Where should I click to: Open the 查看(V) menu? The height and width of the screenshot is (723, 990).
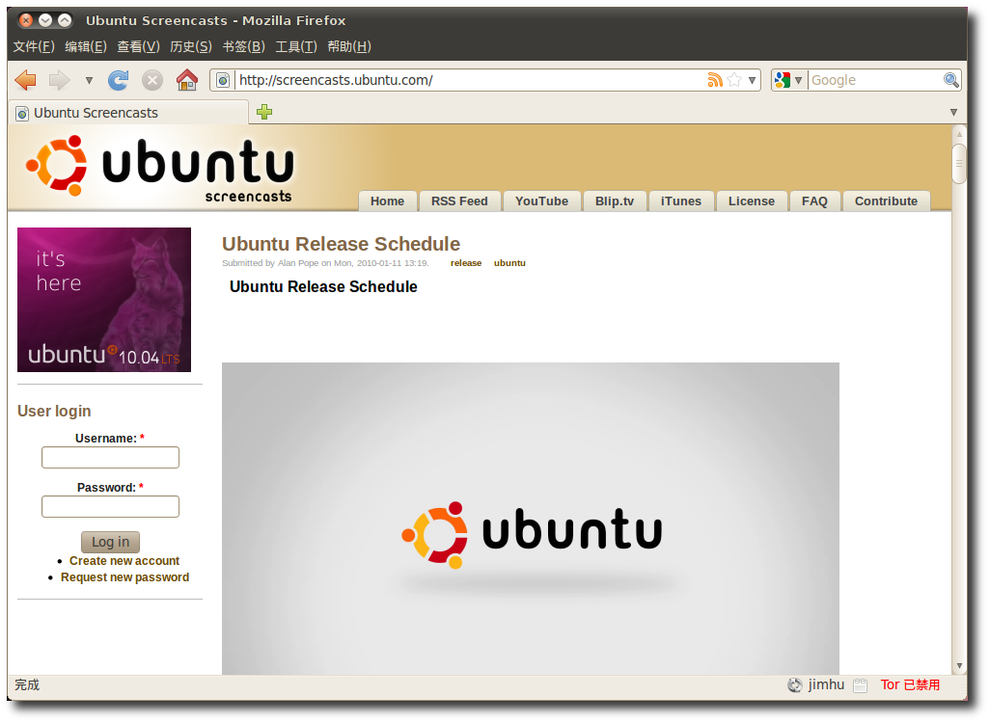(x=138, y=46)
